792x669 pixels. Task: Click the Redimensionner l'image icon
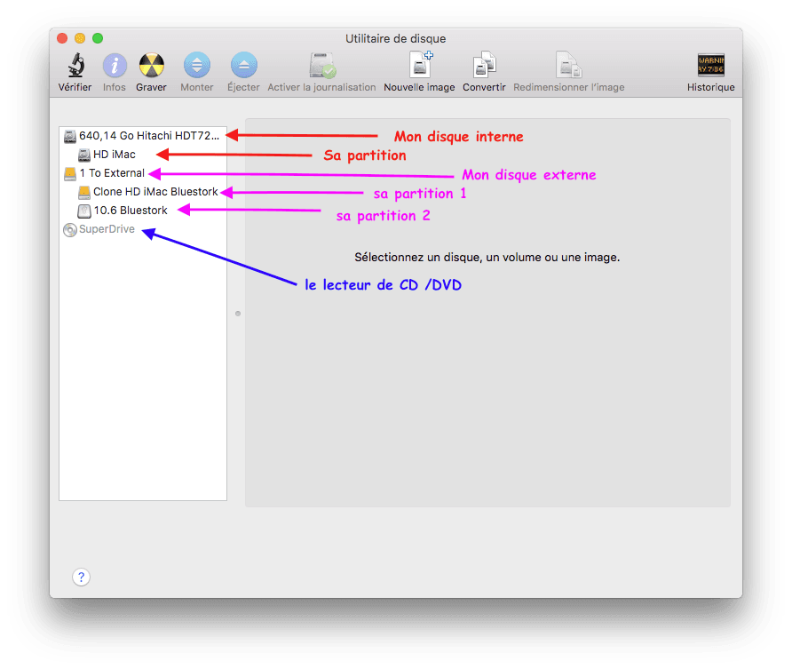coord(569,66)
